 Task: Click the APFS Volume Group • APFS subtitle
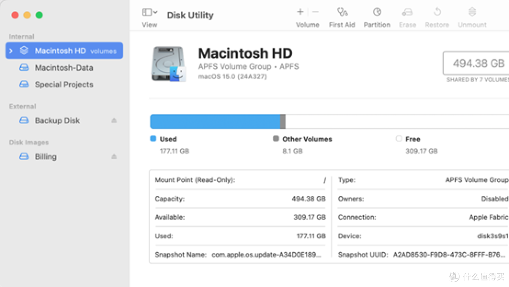pyautogui.click(x=248, y=67)
